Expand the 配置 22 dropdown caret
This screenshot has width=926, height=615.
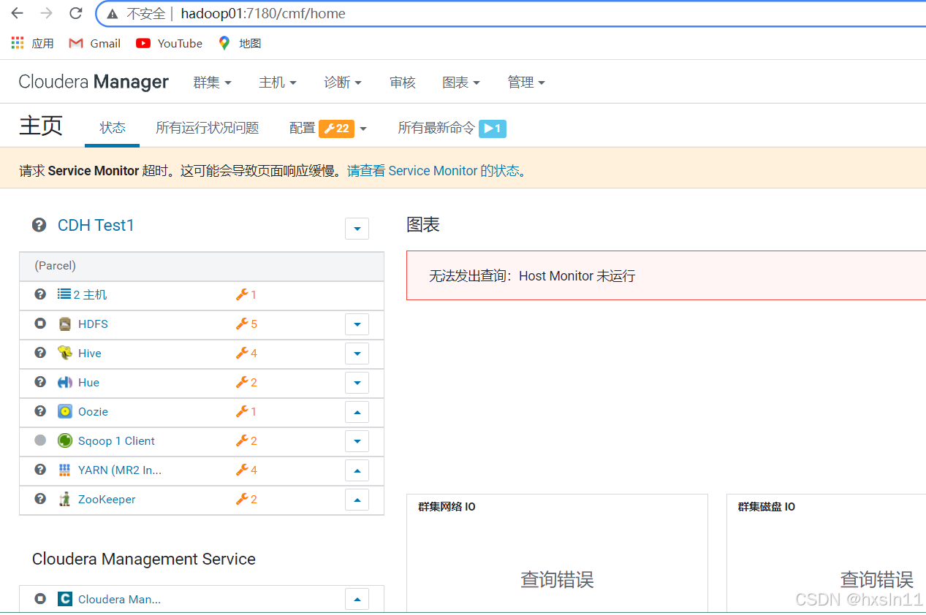click(363, 129)
